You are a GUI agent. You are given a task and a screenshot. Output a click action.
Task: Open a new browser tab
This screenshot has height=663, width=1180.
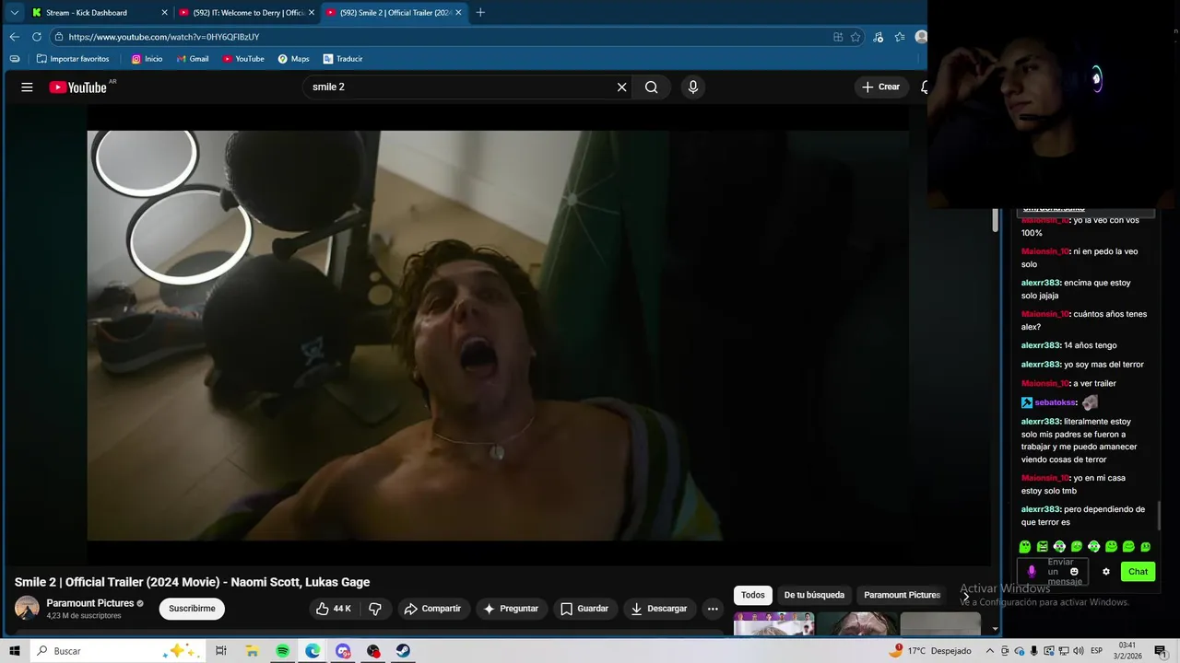click(x=480, y=12)
